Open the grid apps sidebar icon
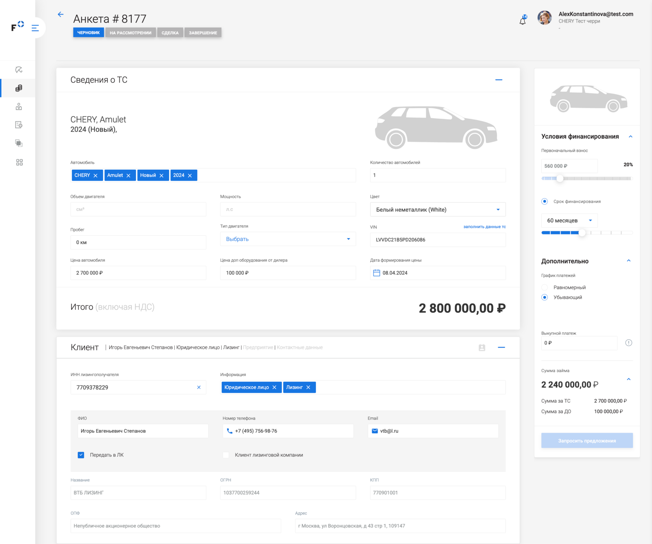The image size is (652, 544). [x=19, y=162]
